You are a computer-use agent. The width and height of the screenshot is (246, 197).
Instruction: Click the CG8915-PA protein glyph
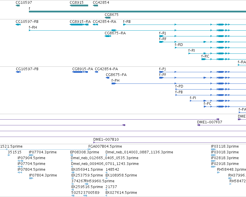click(x=80, y=72)
